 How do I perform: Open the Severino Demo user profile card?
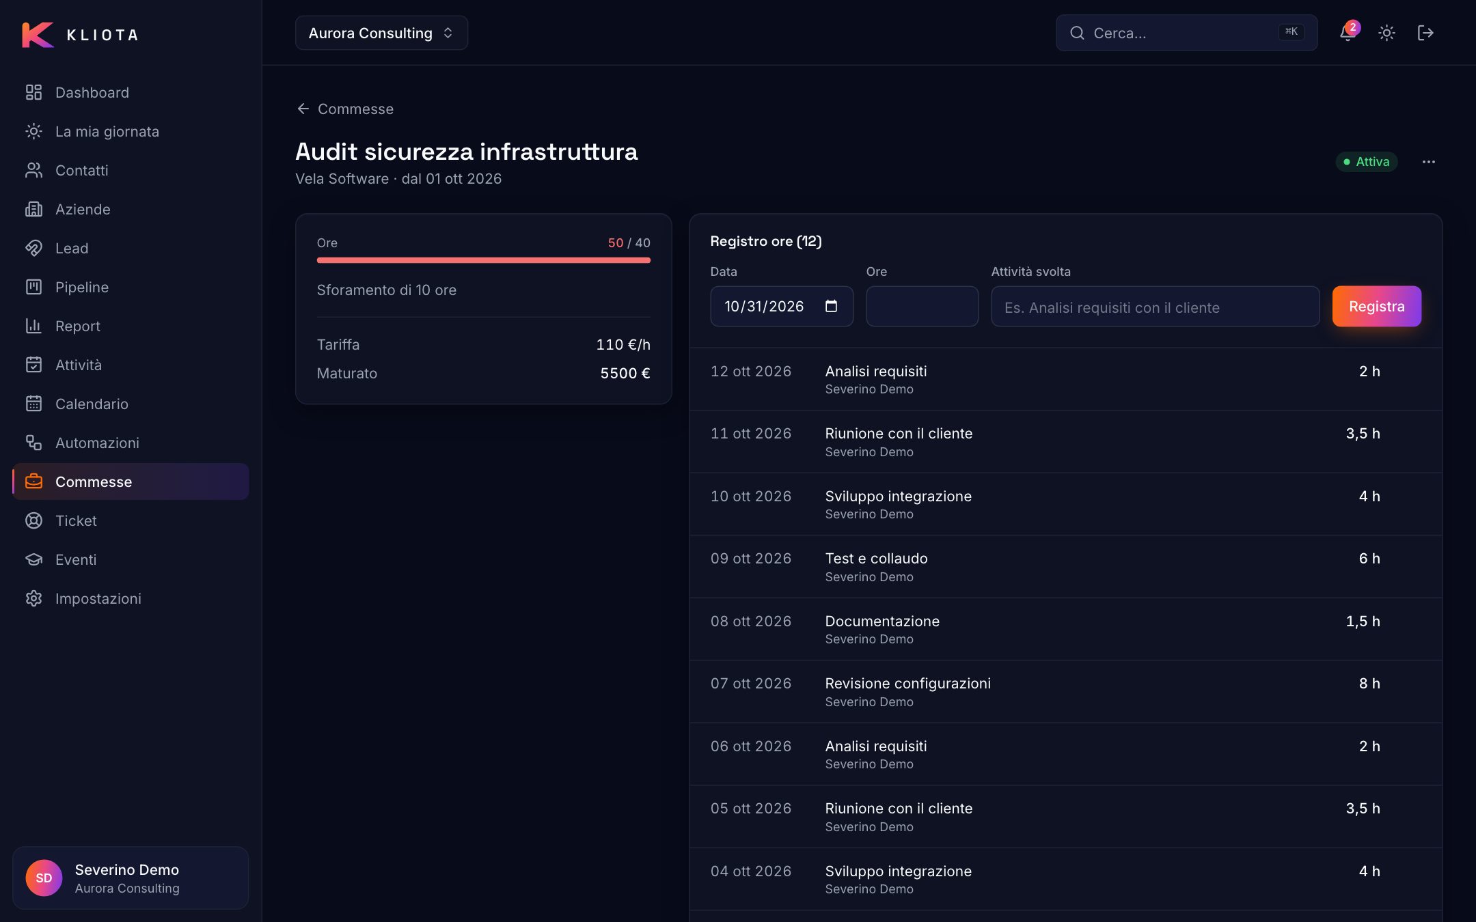pos(131,878)
